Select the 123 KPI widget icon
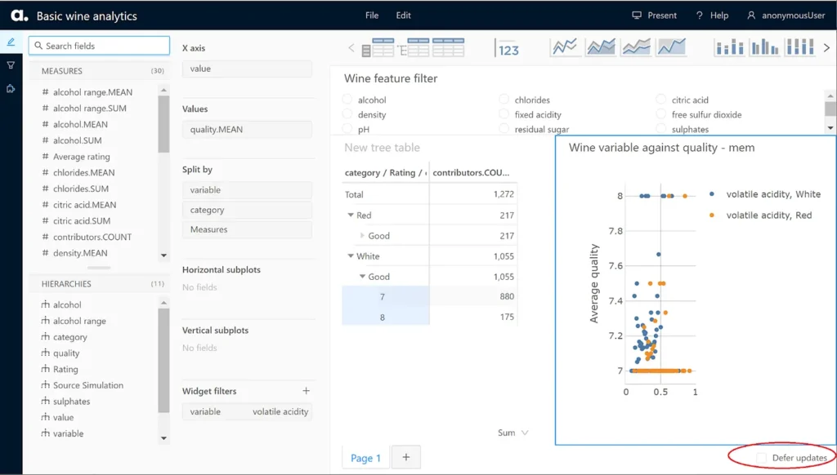The image size is (837, 475). point(507,48)
